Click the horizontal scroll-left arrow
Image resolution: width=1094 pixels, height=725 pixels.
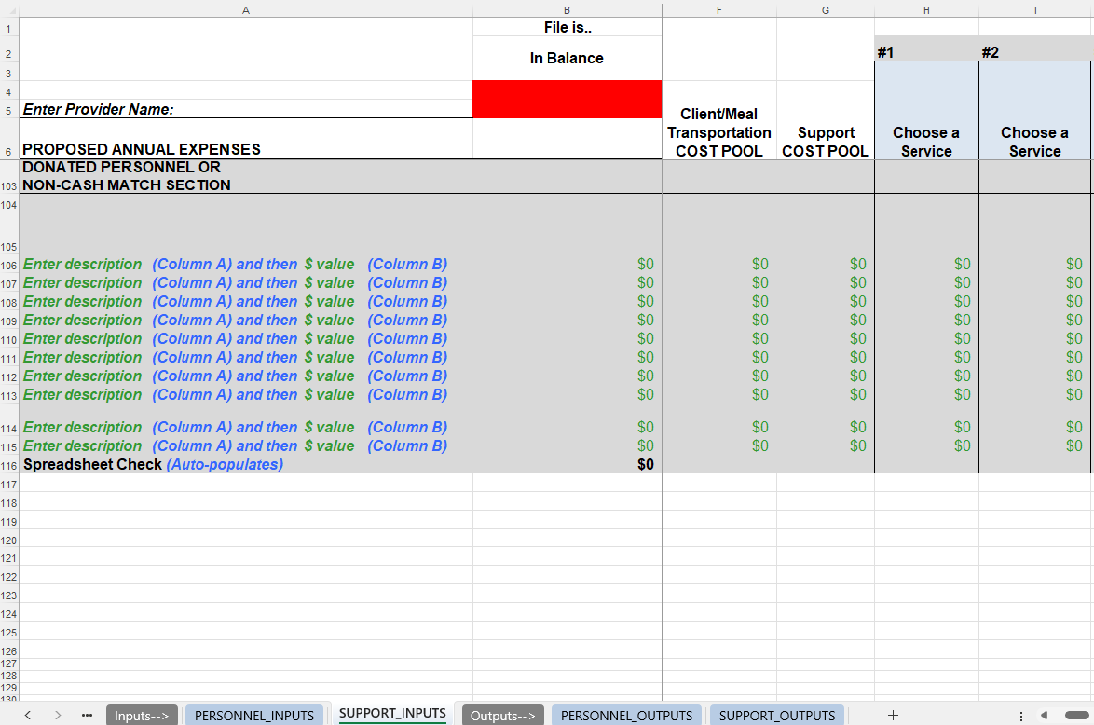(1046, 715)
